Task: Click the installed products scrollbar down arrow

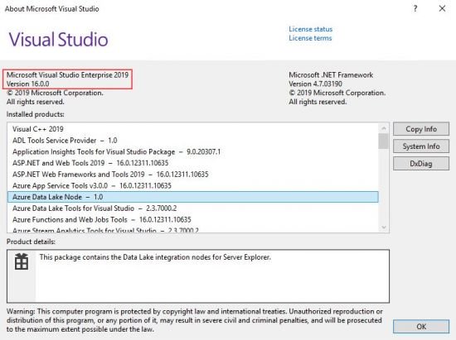Action: tap(384, 227)
